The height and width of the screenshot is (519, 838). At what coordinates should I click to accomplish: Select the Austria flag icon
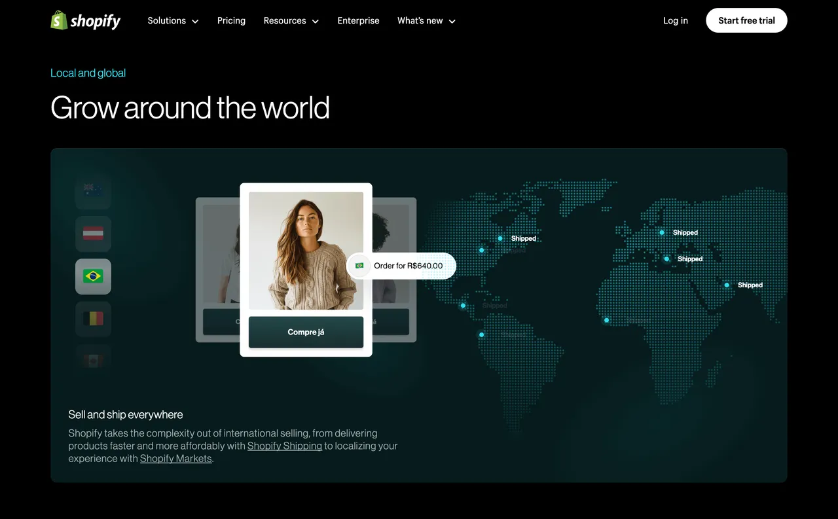[93, 234]
